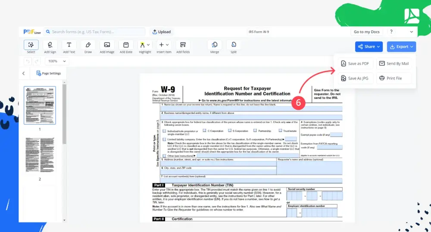
Task: Expand the account menu chevron
Action: tap(412, 32)
